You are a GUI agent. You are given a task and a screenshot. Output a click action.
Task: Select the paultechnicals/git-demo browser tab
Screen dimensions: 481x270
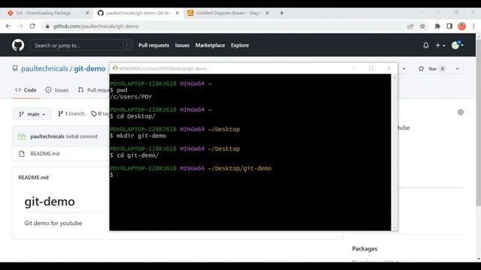(x=138, y=13)
